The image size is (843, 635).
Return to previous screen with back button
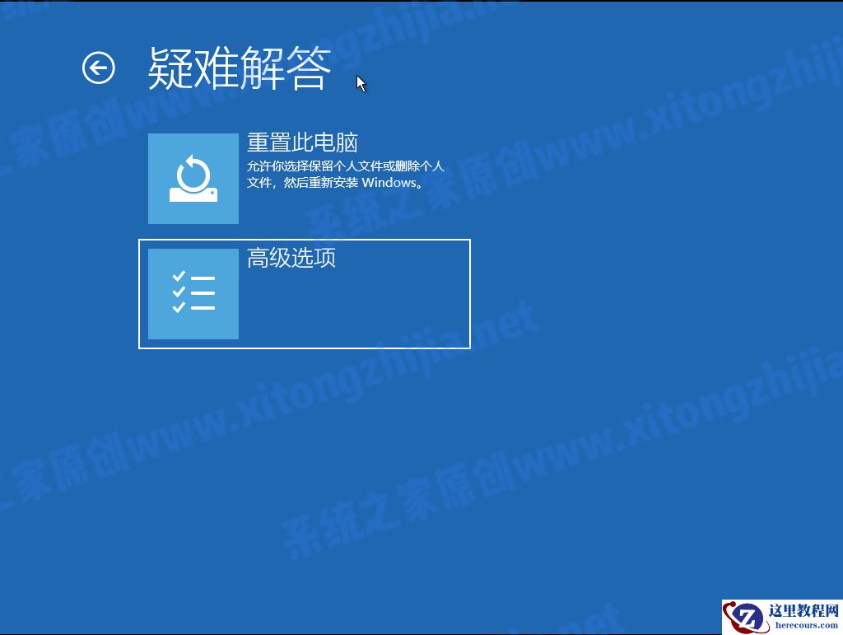[x=98, y=68]
